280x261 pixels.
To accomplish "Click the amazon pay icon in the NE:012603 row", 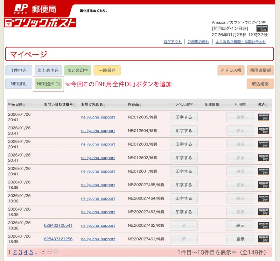I will tap(264, 144).
